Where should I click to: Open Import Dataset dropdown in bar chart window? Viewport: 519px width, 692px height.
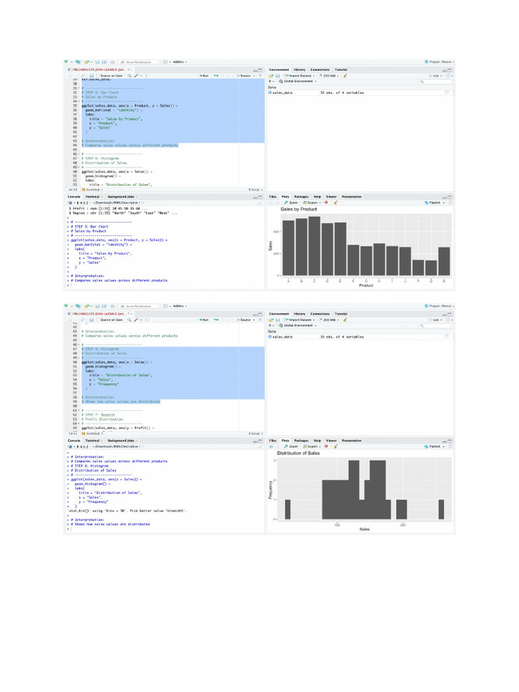coord(299,76)
